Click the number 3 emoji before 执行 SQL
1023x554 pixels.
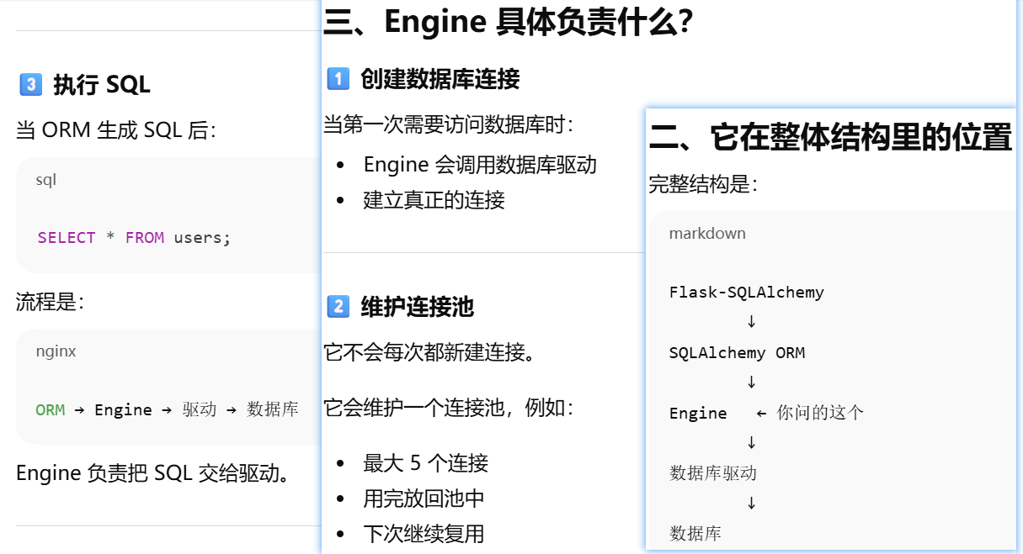[30, 84]
